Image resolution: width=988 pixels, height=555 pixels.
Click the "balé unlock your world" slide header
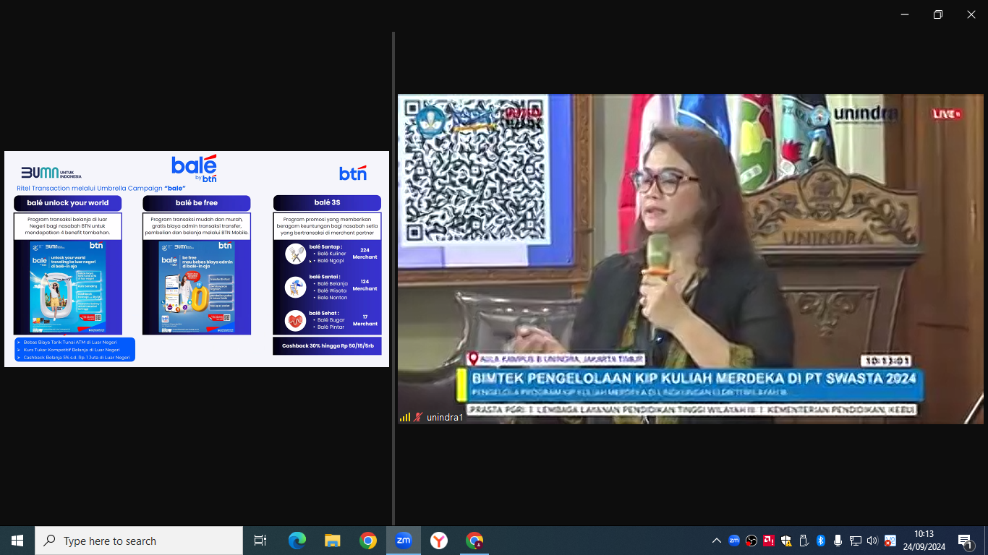(68, 203)
